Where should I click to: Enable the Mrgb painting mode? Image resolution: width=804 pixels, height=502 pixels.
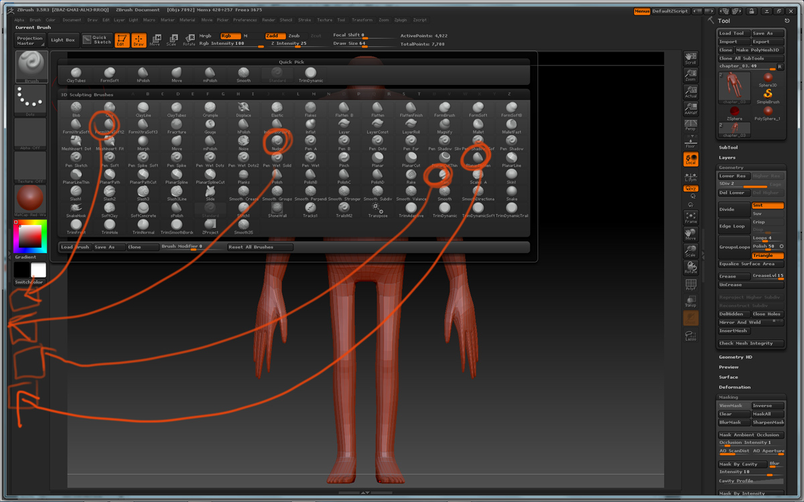coord(206,35)
